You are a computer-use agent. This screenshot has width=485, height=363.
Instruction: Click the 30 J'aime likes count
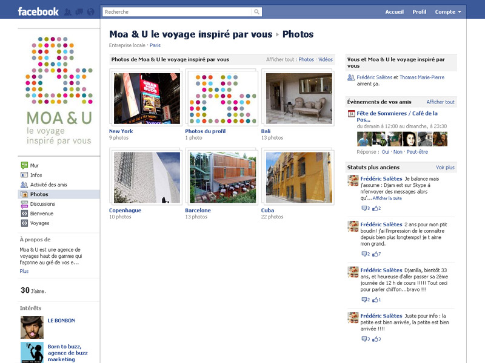pos(33,290)
